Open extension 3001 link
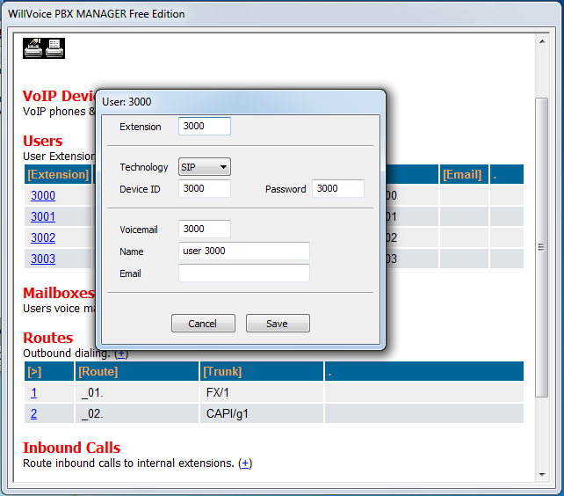The width and height of the screenshot is (564, 496). [x=43, y=217]
